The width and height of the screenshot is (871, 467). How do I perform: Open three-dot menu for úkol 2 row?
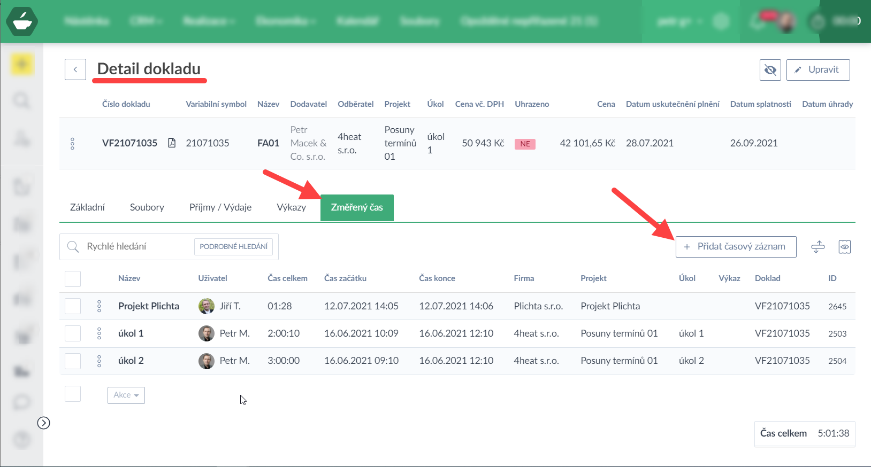[99, 361]
